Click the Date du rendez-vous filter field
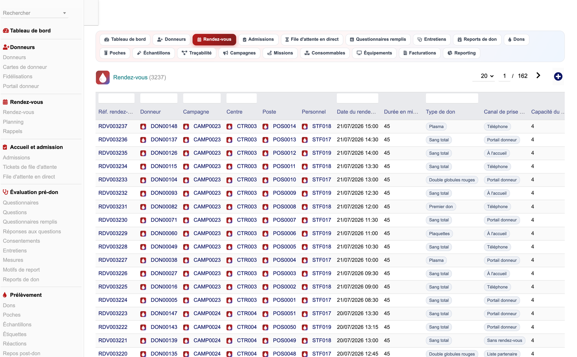This screenshot has width=577, height=357. coord(357,98)
